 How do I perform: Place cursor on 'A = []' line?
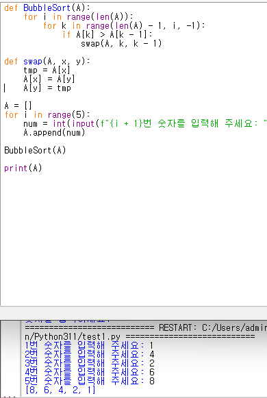18,106
